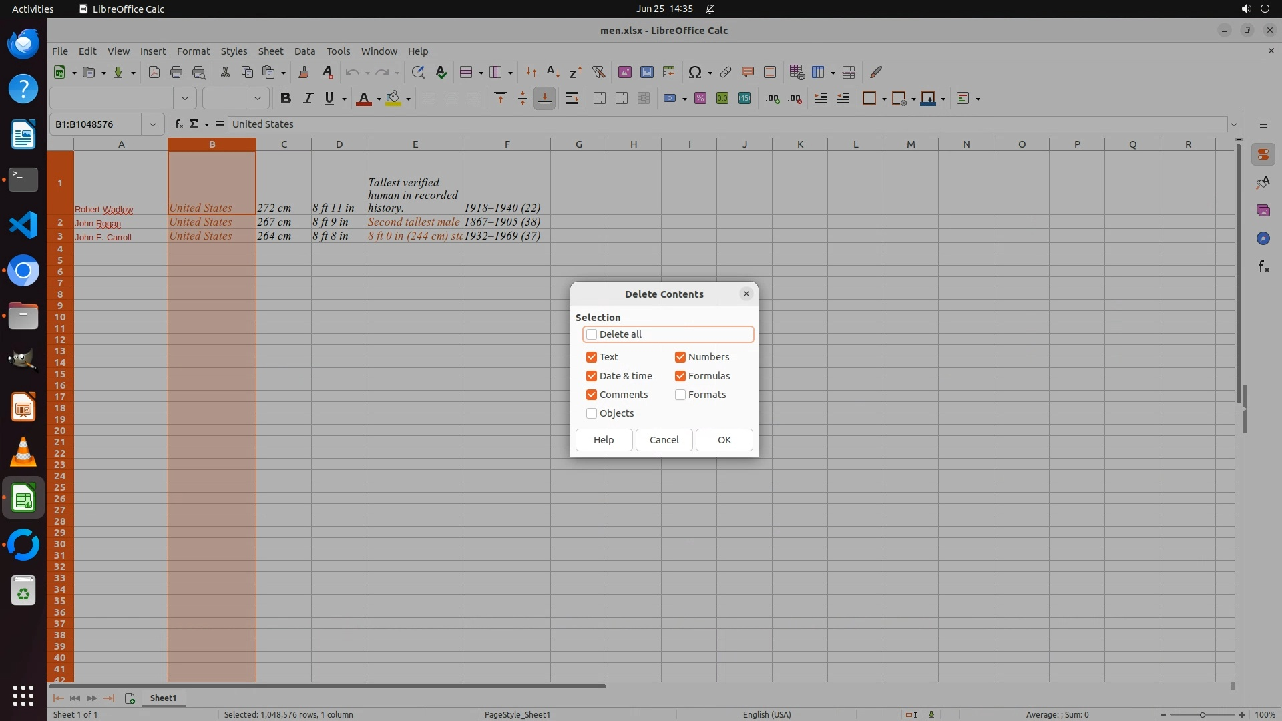Click the Italic formatting icon

tap(307, 98)
